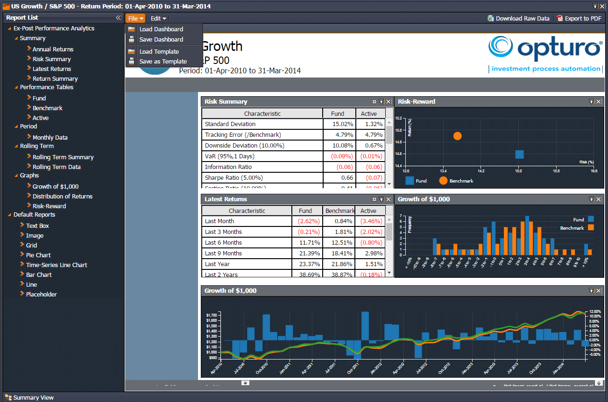Open the Monthly Data report
This screenshot has width=608, height=402.
tap(50, 138)
